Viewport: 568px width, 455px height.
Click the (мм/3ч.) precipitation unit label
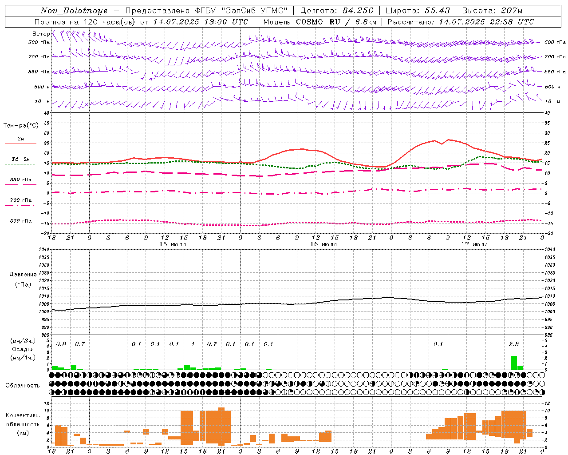(23, 341)
